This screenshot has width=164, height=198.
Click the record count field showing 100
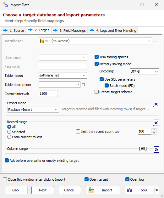pos(145,132)
